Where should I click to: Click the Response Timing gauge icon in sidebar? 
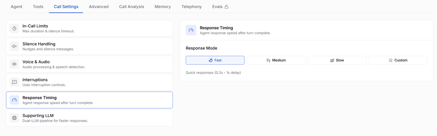[x=14, y=100]
